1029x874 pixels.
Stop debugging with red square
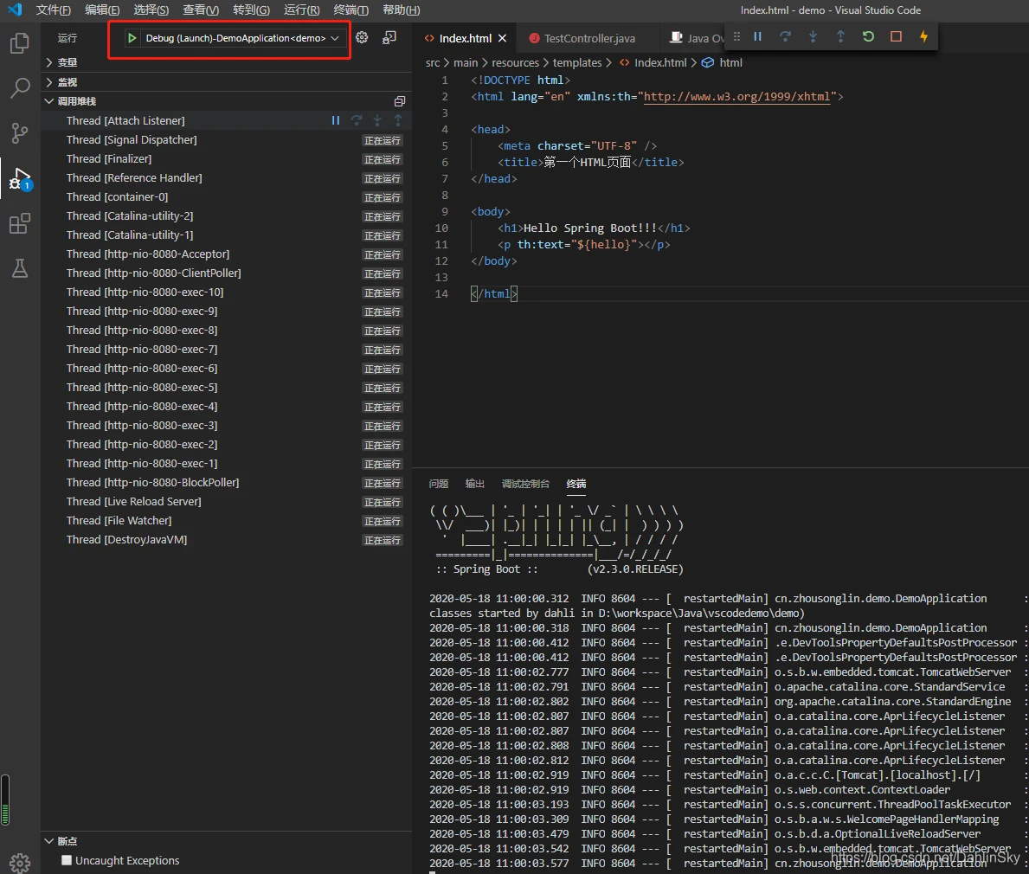click(896, 36)
